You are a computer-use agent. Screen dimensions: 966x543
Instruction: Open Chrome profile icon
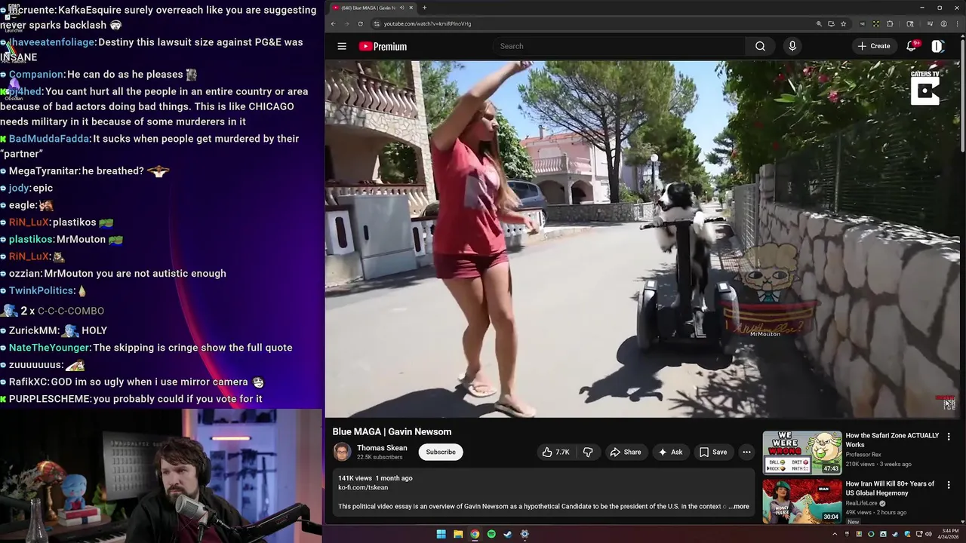point(943,23)
